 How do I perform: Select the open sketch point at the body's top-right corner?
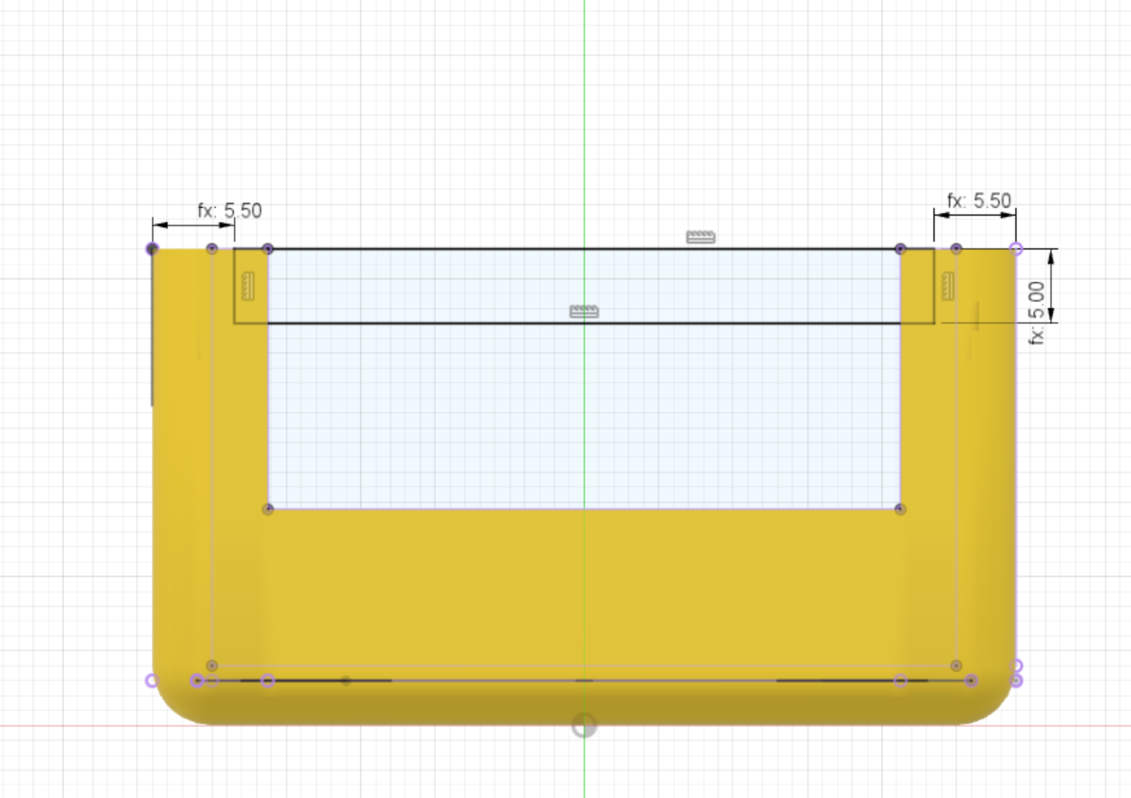(1017, 249)
